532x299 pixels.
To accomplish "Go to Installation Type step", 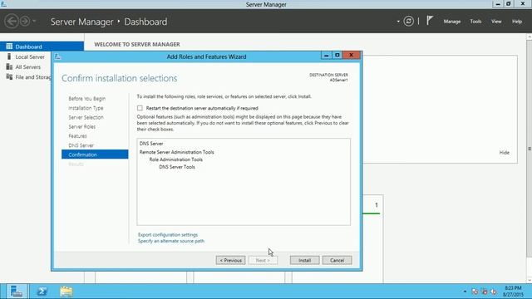I will click(86, 108).
